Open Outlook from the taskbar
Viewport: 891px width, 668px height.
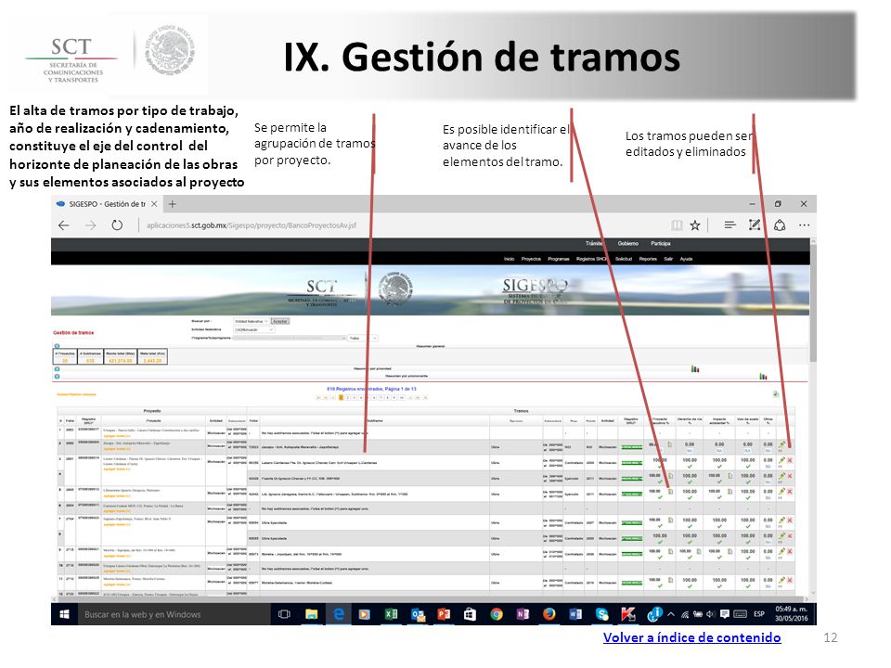tap(418, 614)
